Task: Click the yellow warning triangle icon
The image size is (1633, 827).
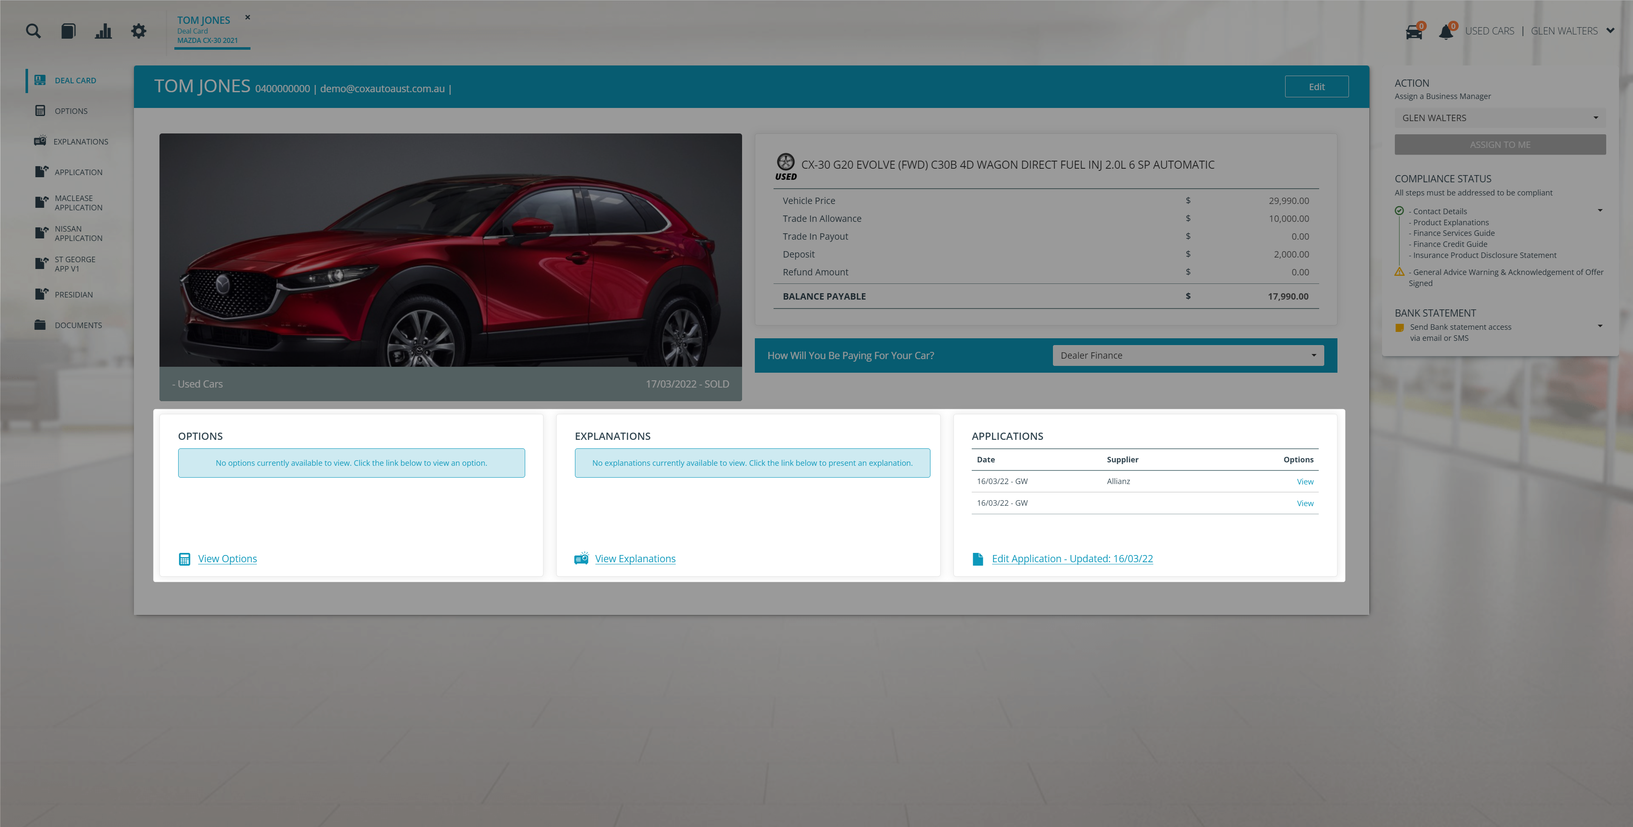Action: (x=1399, y=272)
